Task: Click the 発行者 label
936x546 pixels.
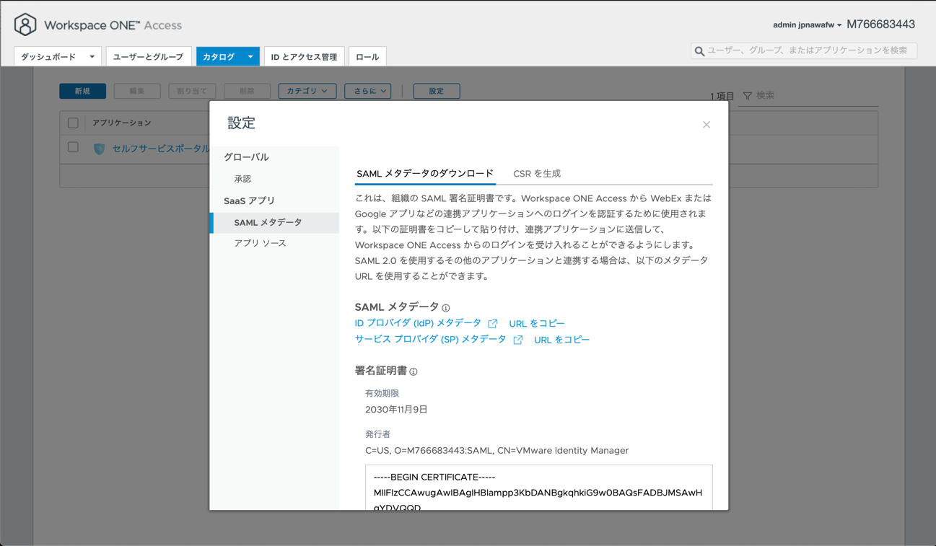Action: click(377, 434)
